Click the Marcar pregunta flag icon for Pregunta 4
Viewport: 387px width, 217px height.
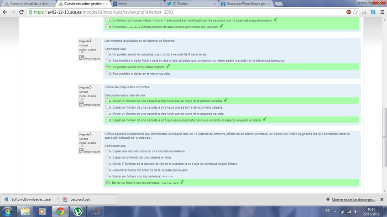coord(82,58)
